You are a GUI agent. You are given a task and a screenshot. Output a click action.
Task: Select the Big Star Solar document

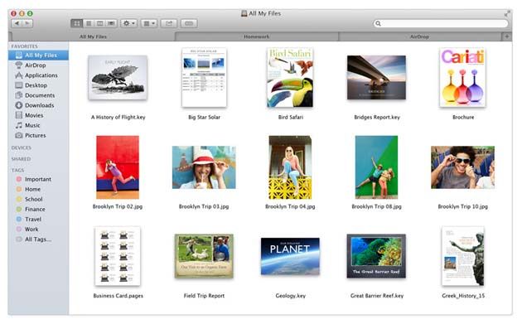204,78
